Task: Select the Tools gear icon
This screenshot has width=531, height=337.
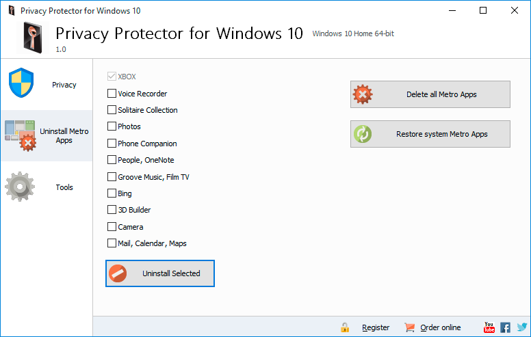Action: (20, 187)
